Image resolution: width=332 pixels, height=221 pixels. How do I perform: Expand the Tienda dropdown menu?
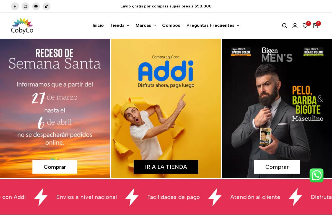120,25
